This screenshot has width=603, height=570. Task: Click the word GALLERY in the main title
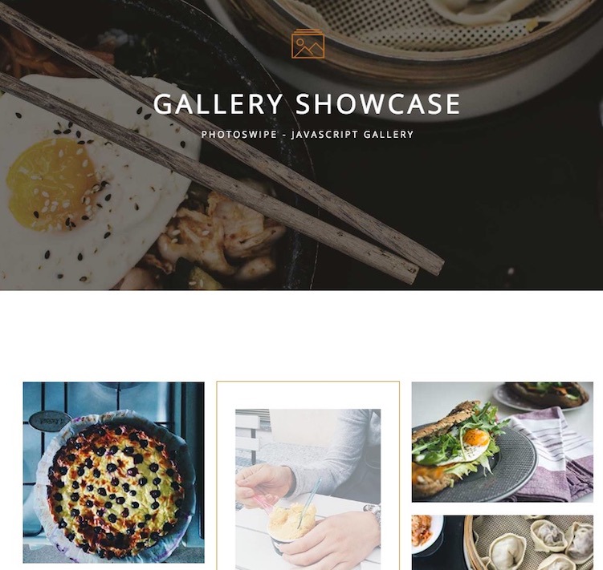click(x=218, y=103)
